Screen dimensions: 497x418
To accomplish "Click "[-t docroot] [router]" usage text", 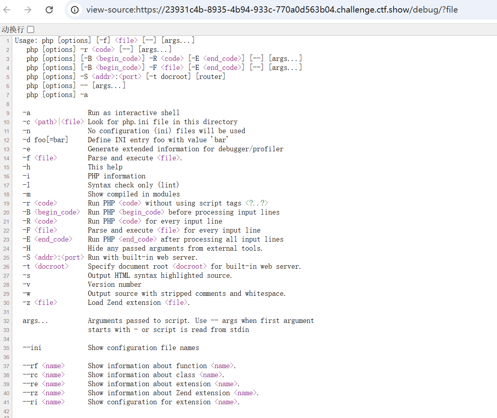I will tap(186, 77).
